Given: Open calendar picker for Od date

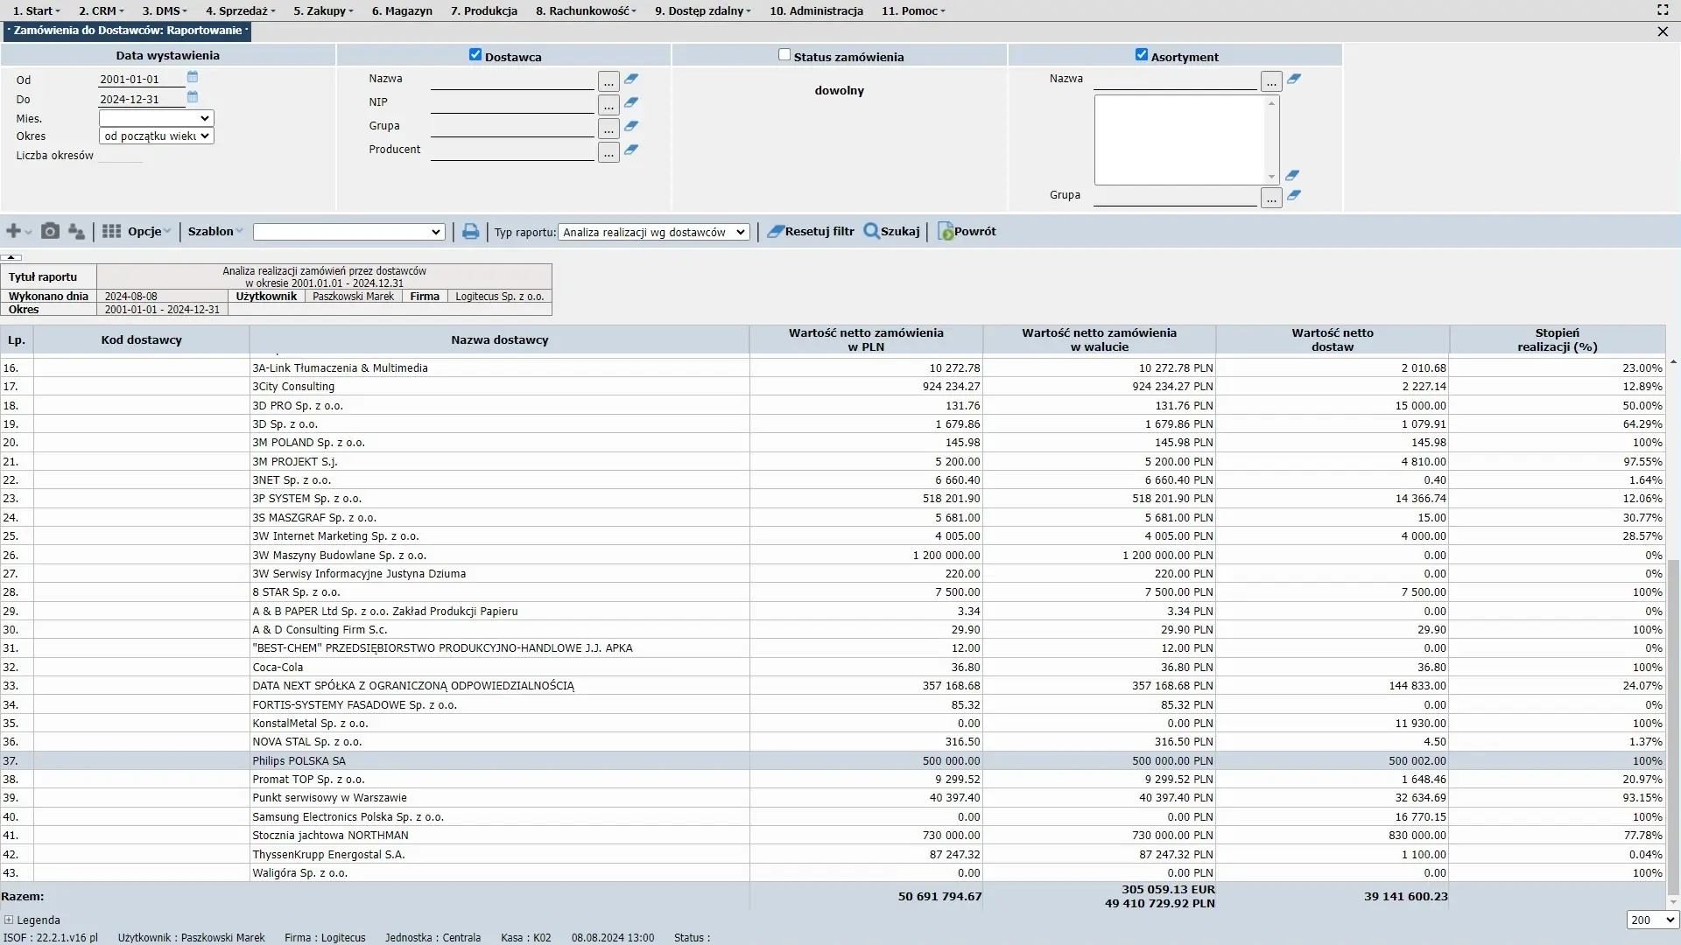Looking at the screenshot, I should click(x=193, y=77).
